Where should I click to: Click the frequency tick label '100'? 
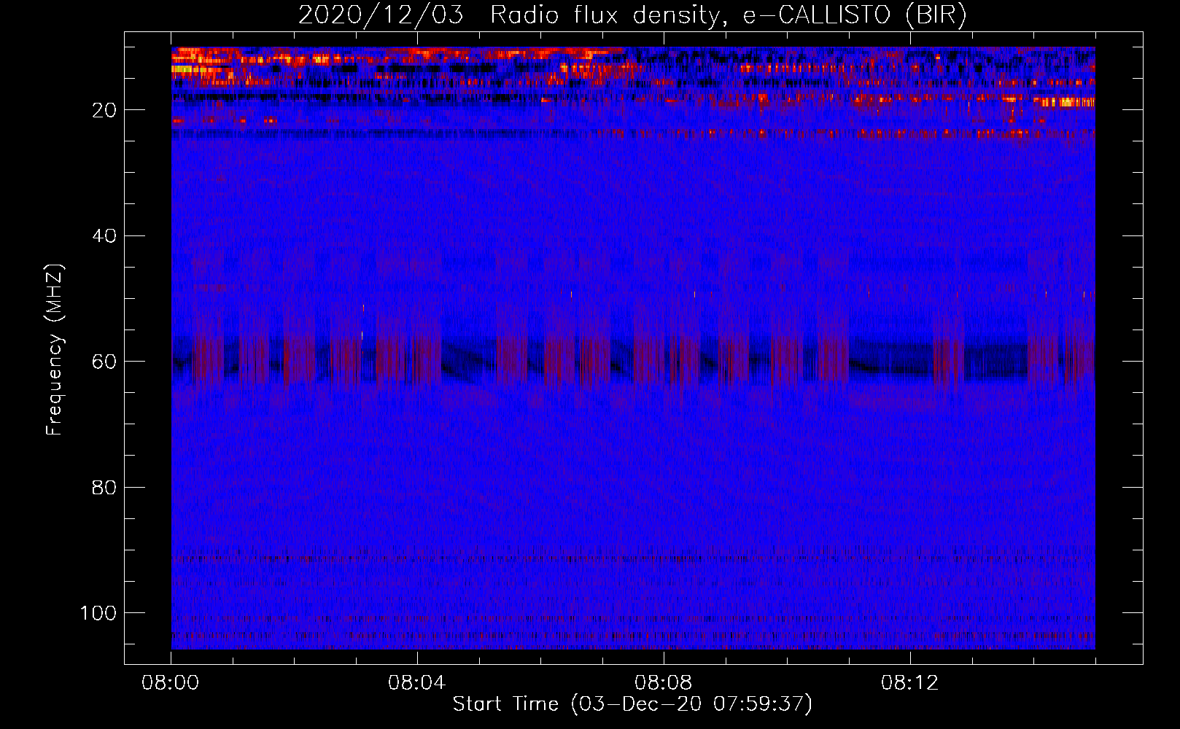[x=99, y=613]
